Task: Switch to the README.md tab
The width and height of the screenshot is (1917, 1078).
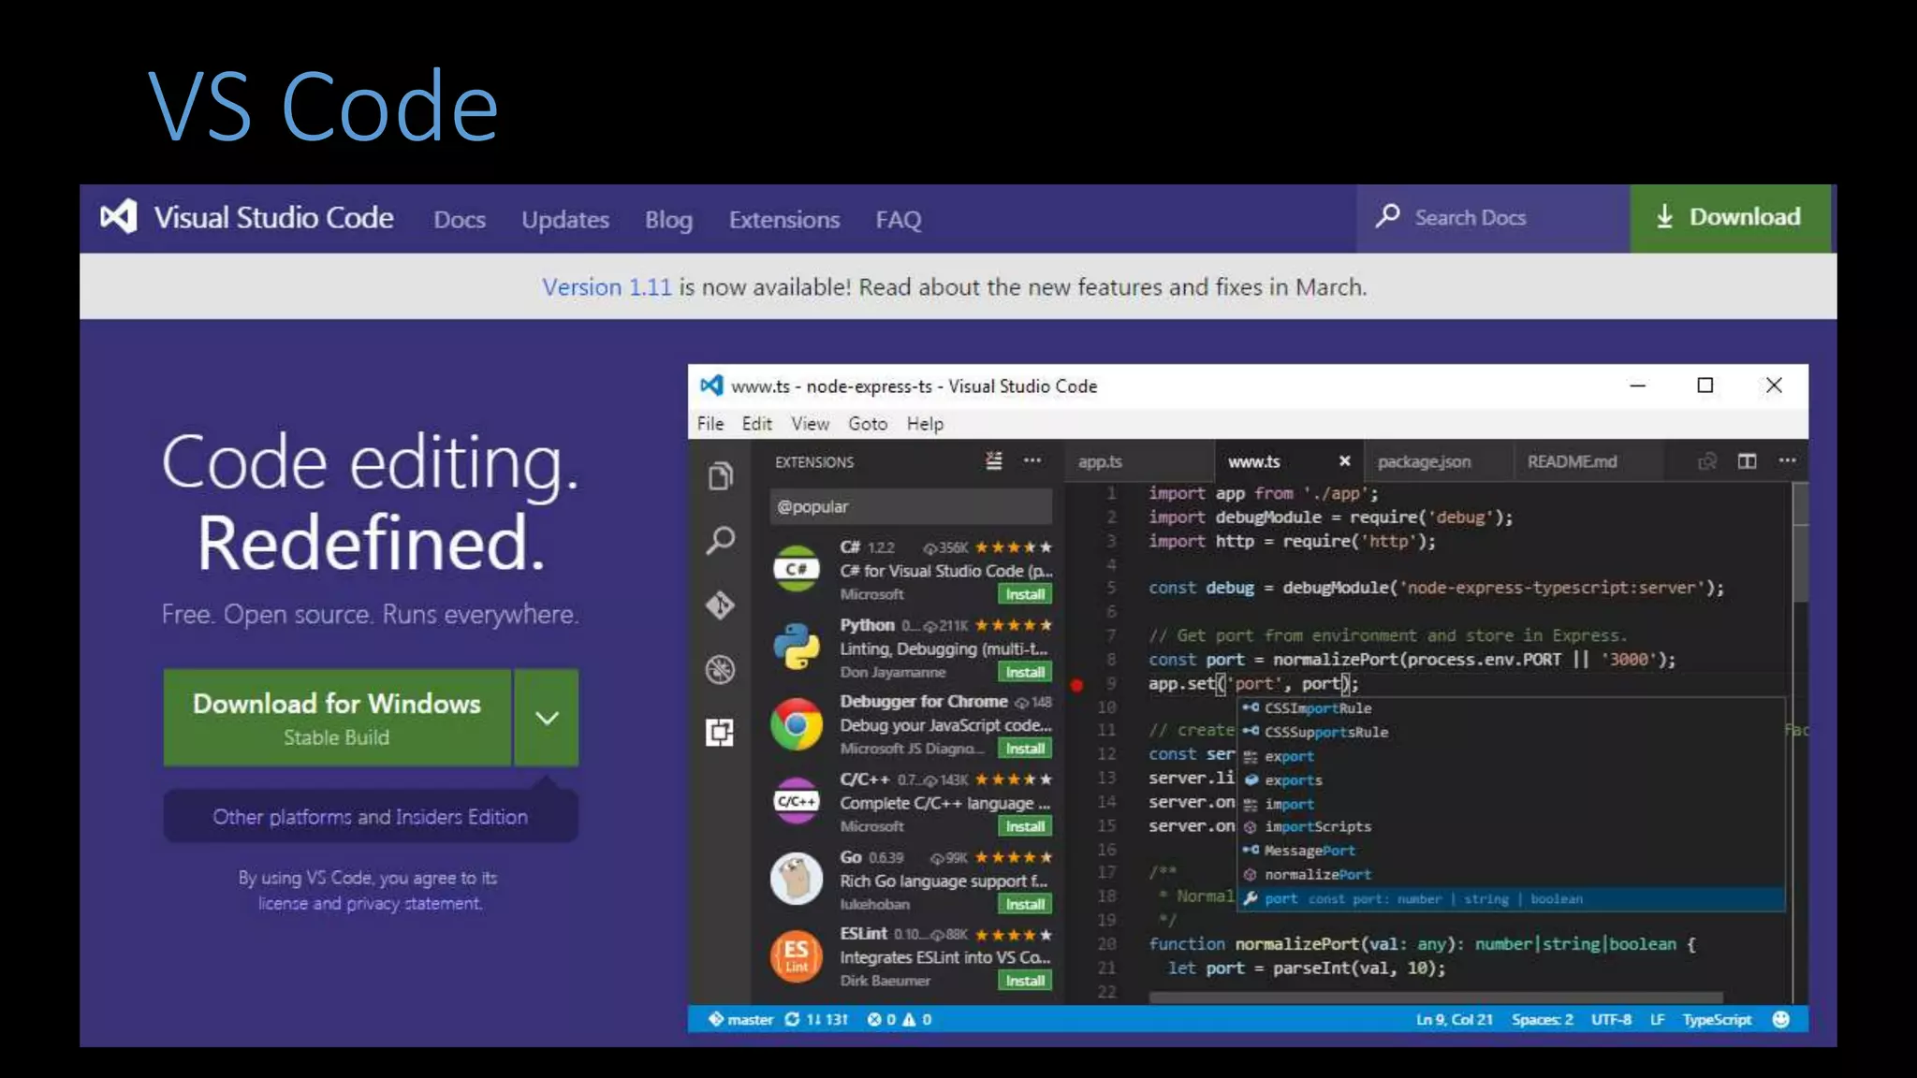Action: pos(1588,461)
